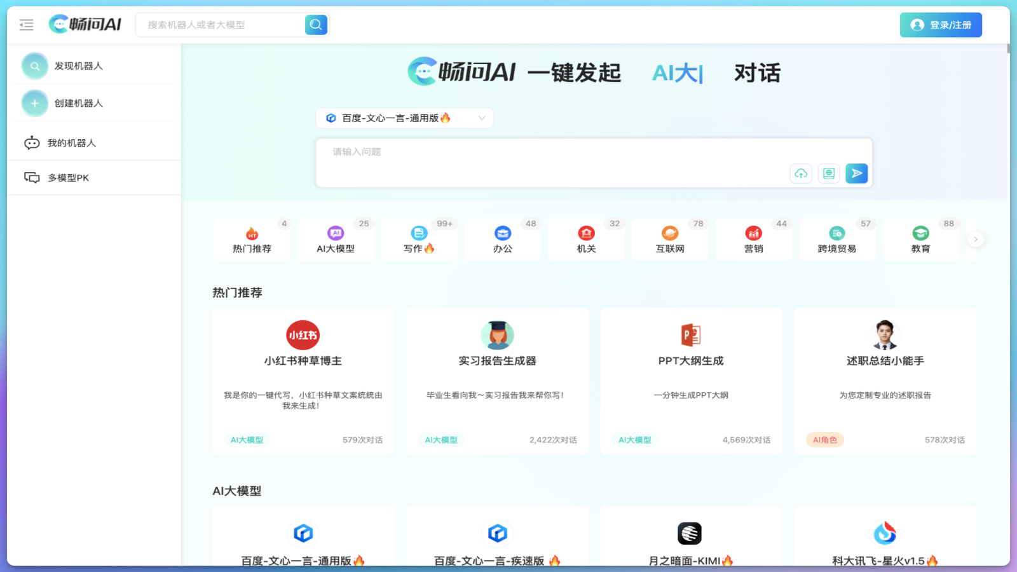Screen dimensions: 1017x572
Task: Open 多模型PK in the sidebar
Action: point(94,177)
